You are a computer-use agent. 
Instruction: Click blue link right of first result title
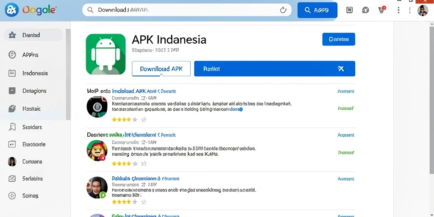point(346,92)
